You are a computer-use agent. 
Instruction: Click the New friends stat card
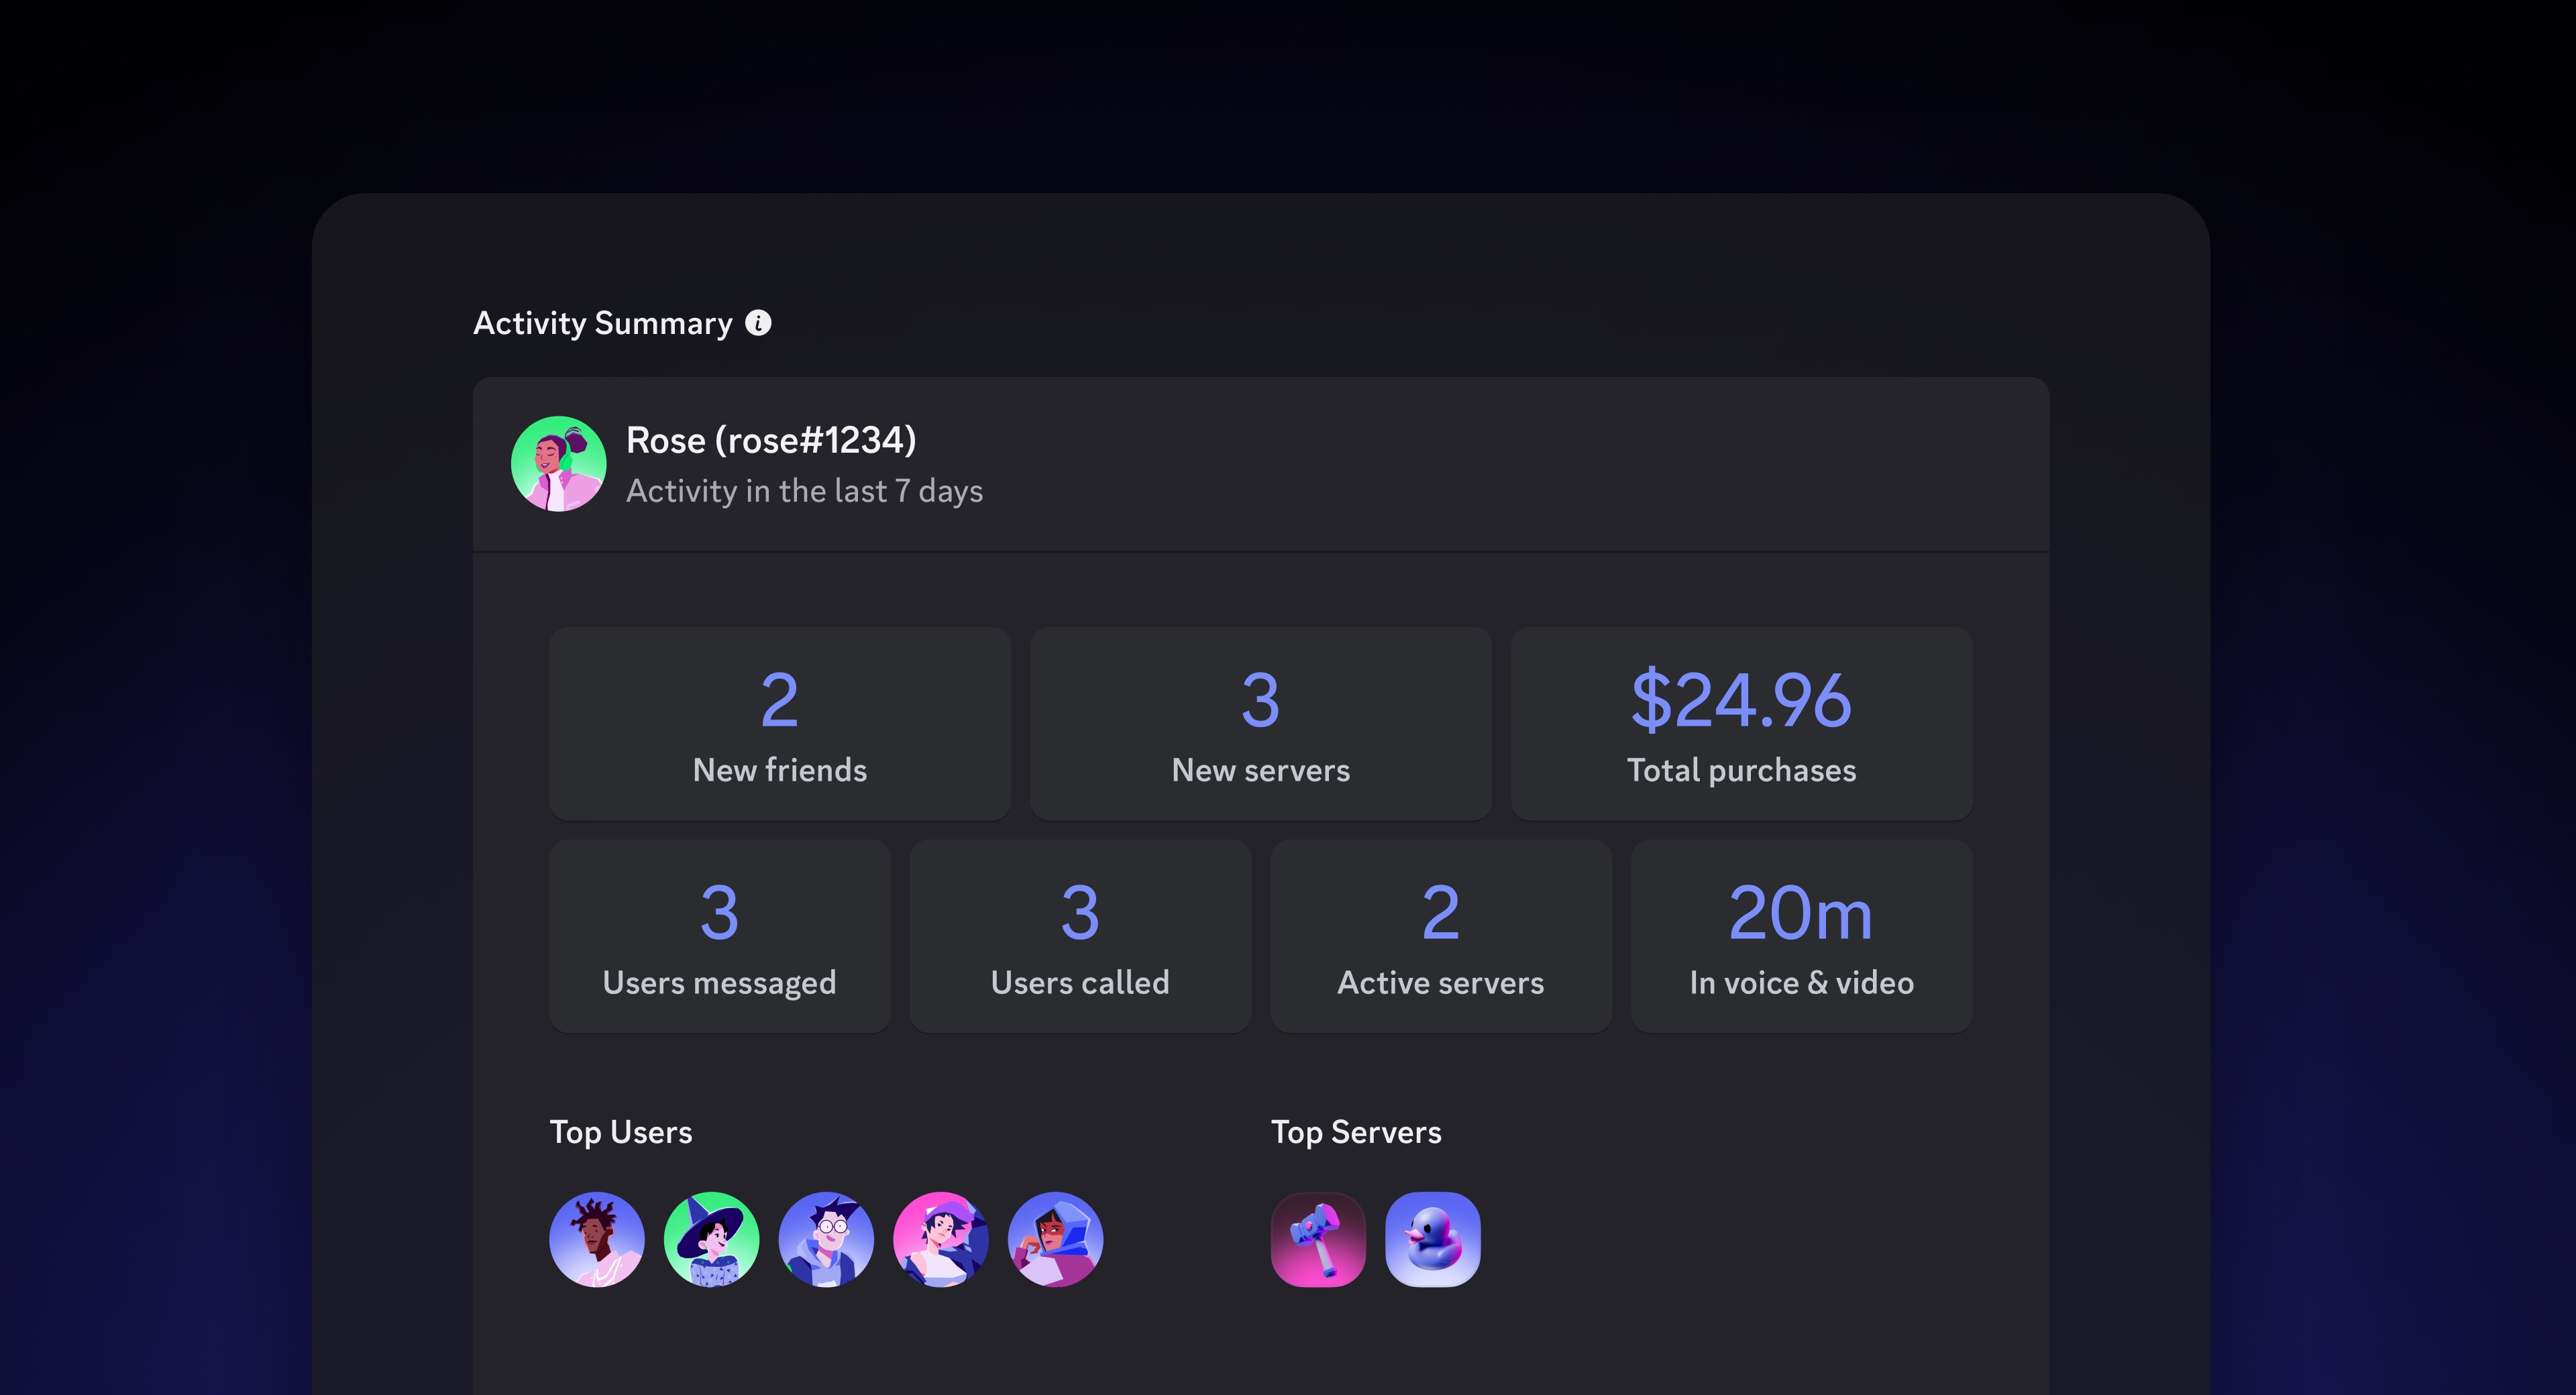tap(780, 723)
